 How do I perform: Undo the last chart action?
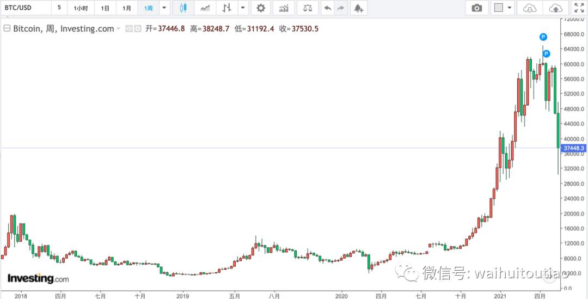[x=328, y=8]
